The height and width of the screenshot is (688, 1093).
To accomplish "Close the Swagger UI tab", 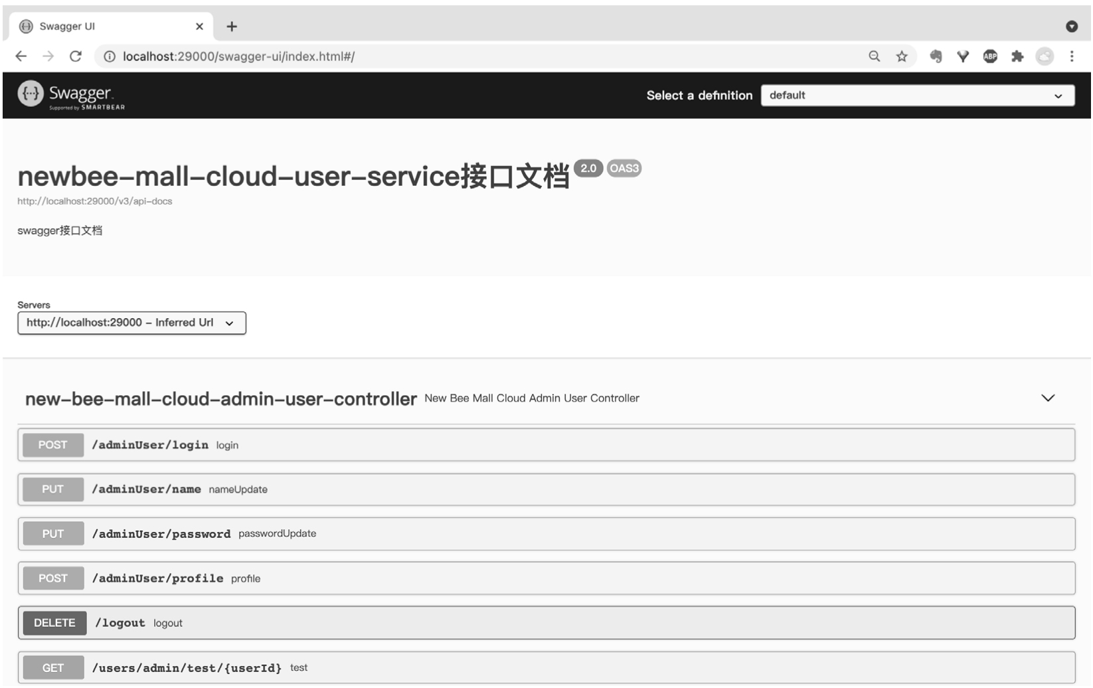I will point(199,27).
